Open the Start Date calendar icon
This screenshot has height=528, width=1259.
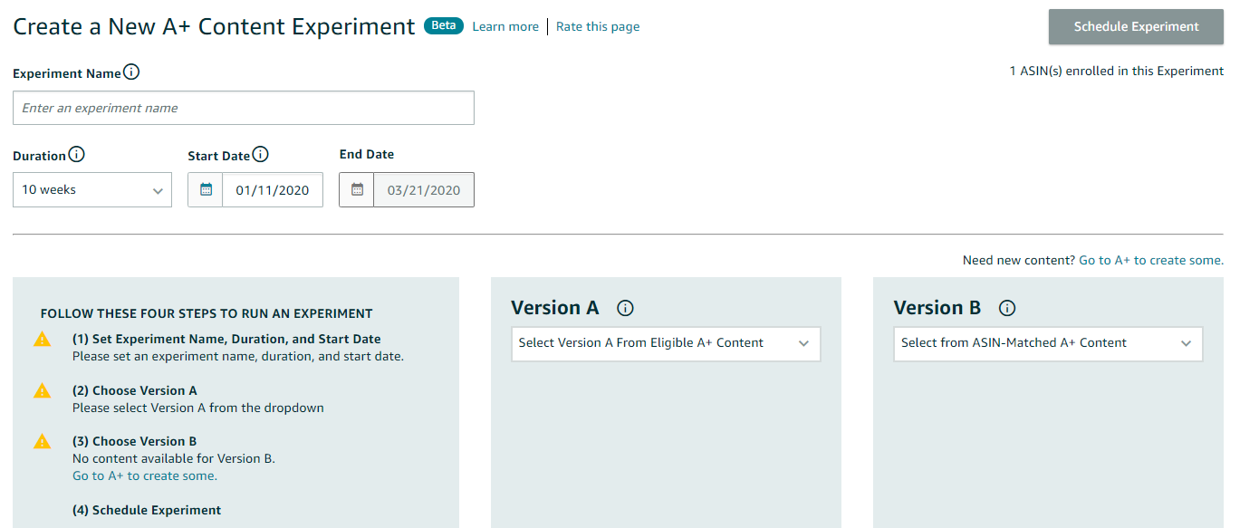tap(206, 189)
